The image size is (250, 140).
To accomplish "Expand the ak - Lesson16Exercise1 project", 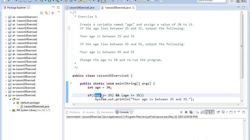I will (6, 54).
